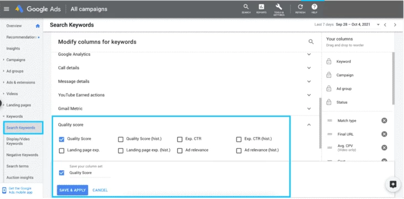Expand the Google Analytics section
The width and height of the screenshot is (404, 199).
click(309, 54)
